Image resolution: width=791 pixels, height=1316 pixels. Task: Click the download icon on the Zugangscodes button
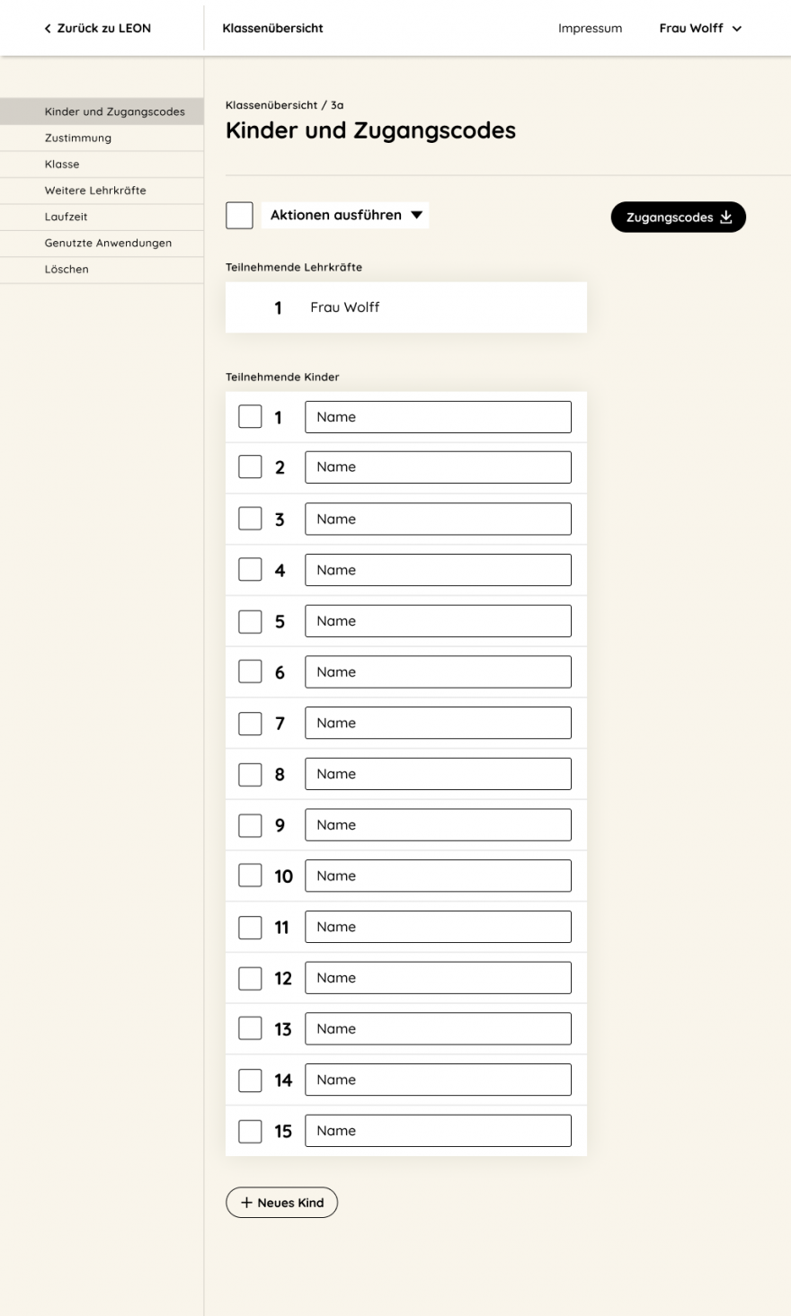coord(726,217)
